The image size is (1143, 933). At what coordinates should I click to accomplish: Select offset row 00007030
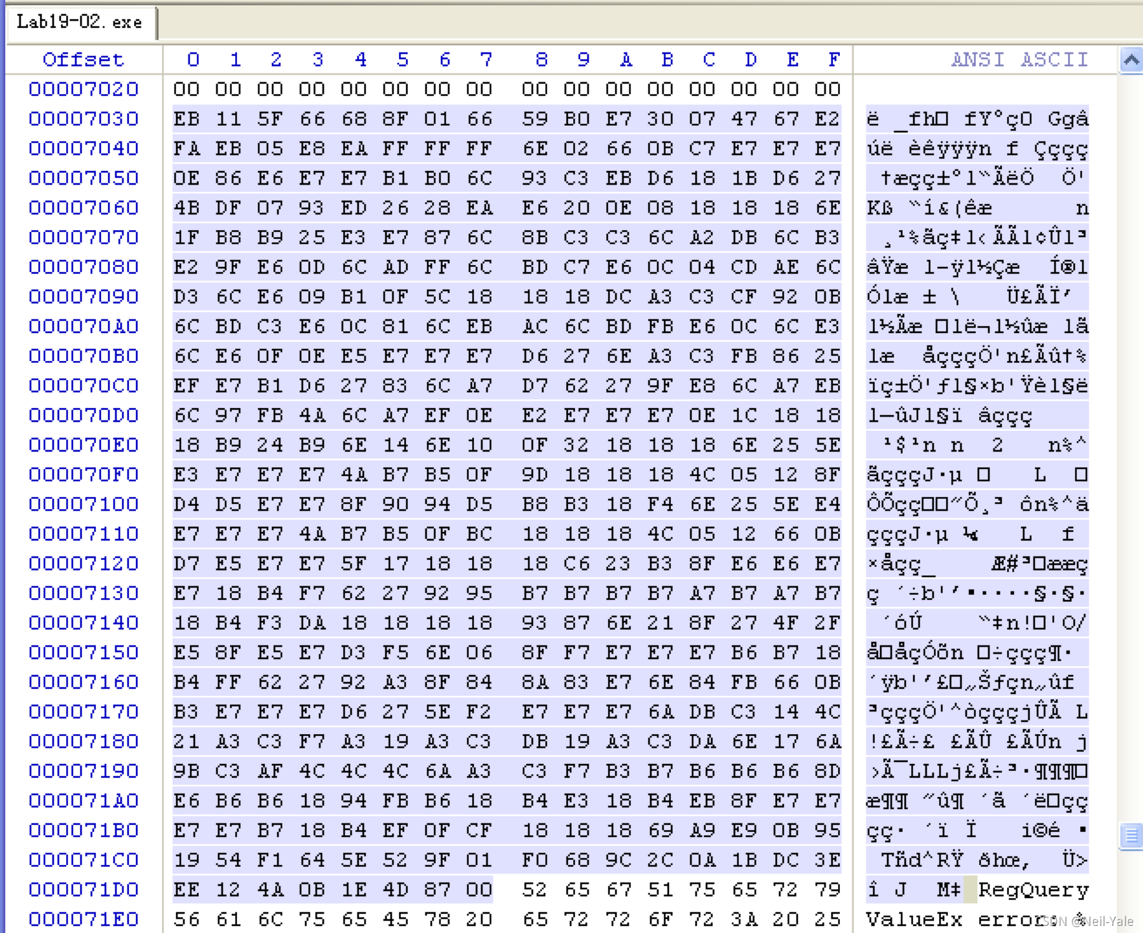pos(84,119)
